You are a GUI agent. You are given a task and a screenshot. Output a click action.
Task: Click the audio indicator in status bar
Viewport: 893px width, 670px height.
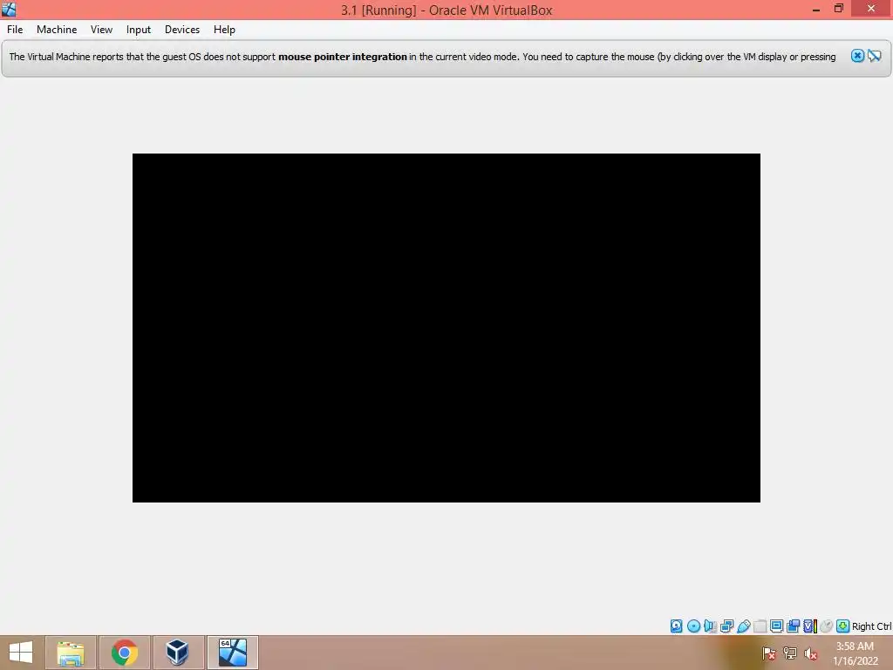[710, 626]
